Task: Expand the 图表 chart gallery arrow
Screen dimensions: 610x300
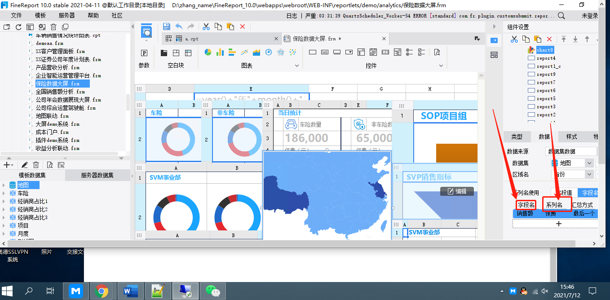Action: tap(296, 66)
